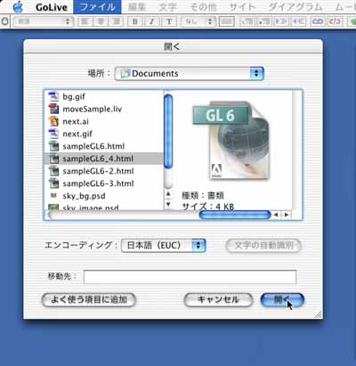The height and width of the screenshot is (366, 356).
Task: Click the dialog resize grip corner
Action: pyautogui.click(x=318, y=314)
